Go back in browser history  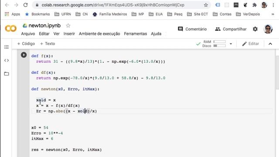pyautogui.click(x=7, y=5)
